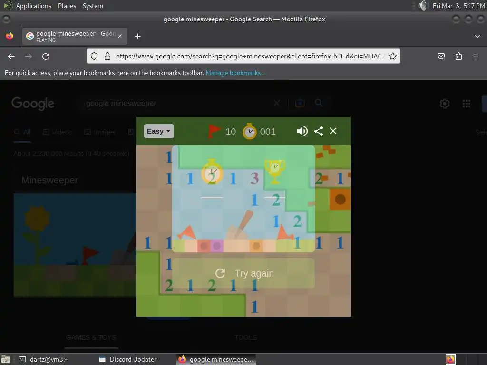Click the show desktop icon in the bottom panel
The width and height of the screenshot is (487, 365).
click(6, 359)
